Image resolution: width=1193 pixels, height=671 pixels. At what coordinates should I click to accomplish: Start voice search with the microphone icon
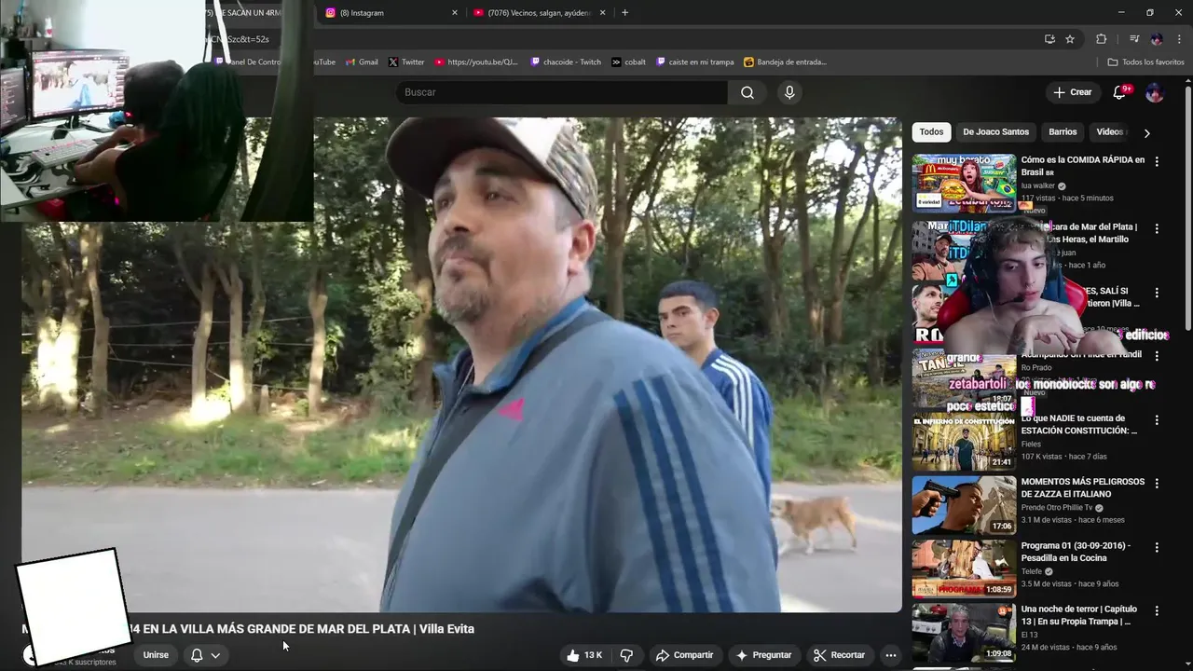(789, 92)
